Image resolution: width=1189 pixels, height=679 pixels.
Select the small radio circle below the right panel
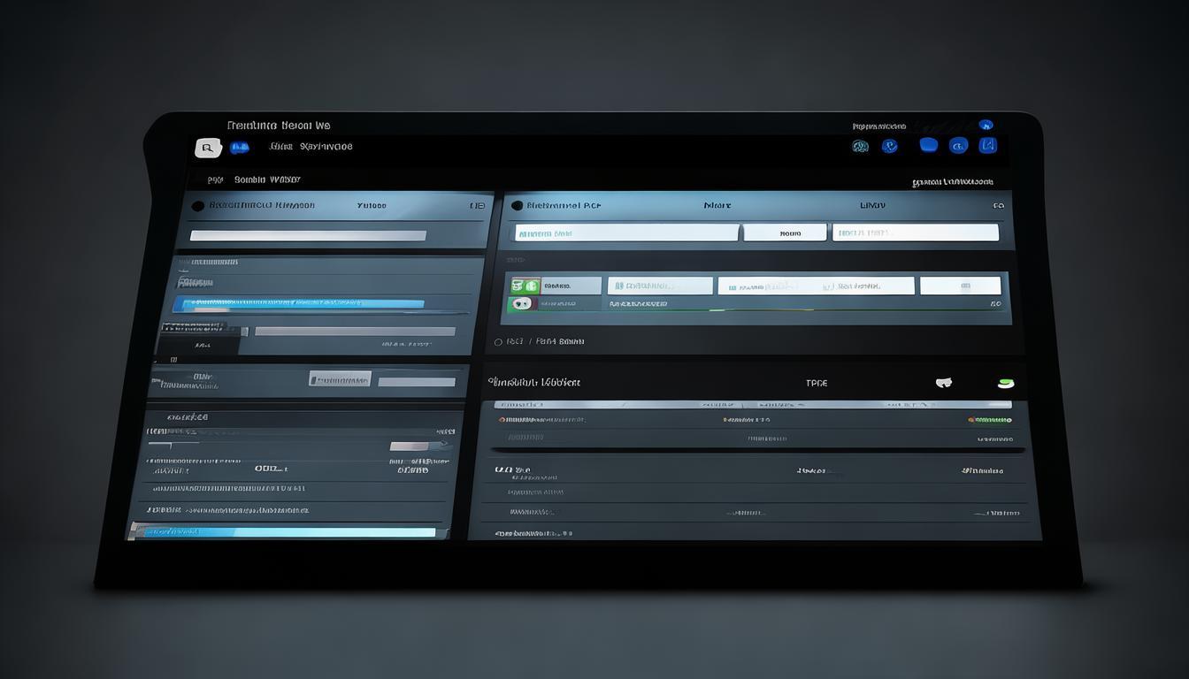(498, 342)
